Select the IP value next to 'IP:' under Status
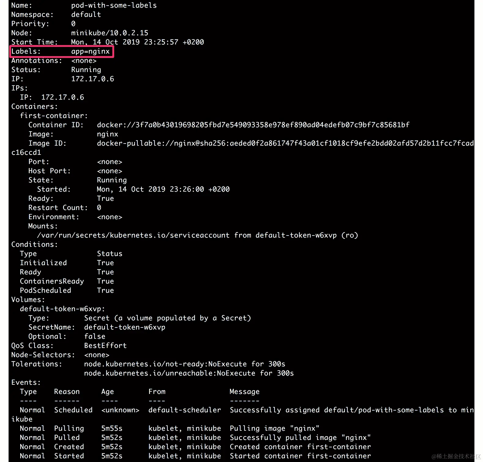Viewport: 483px width, 462px height. pyautogui.click(x=92, y=79)
